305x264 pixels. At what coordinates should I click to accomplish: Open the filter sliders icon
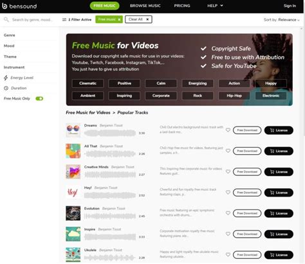64,19
